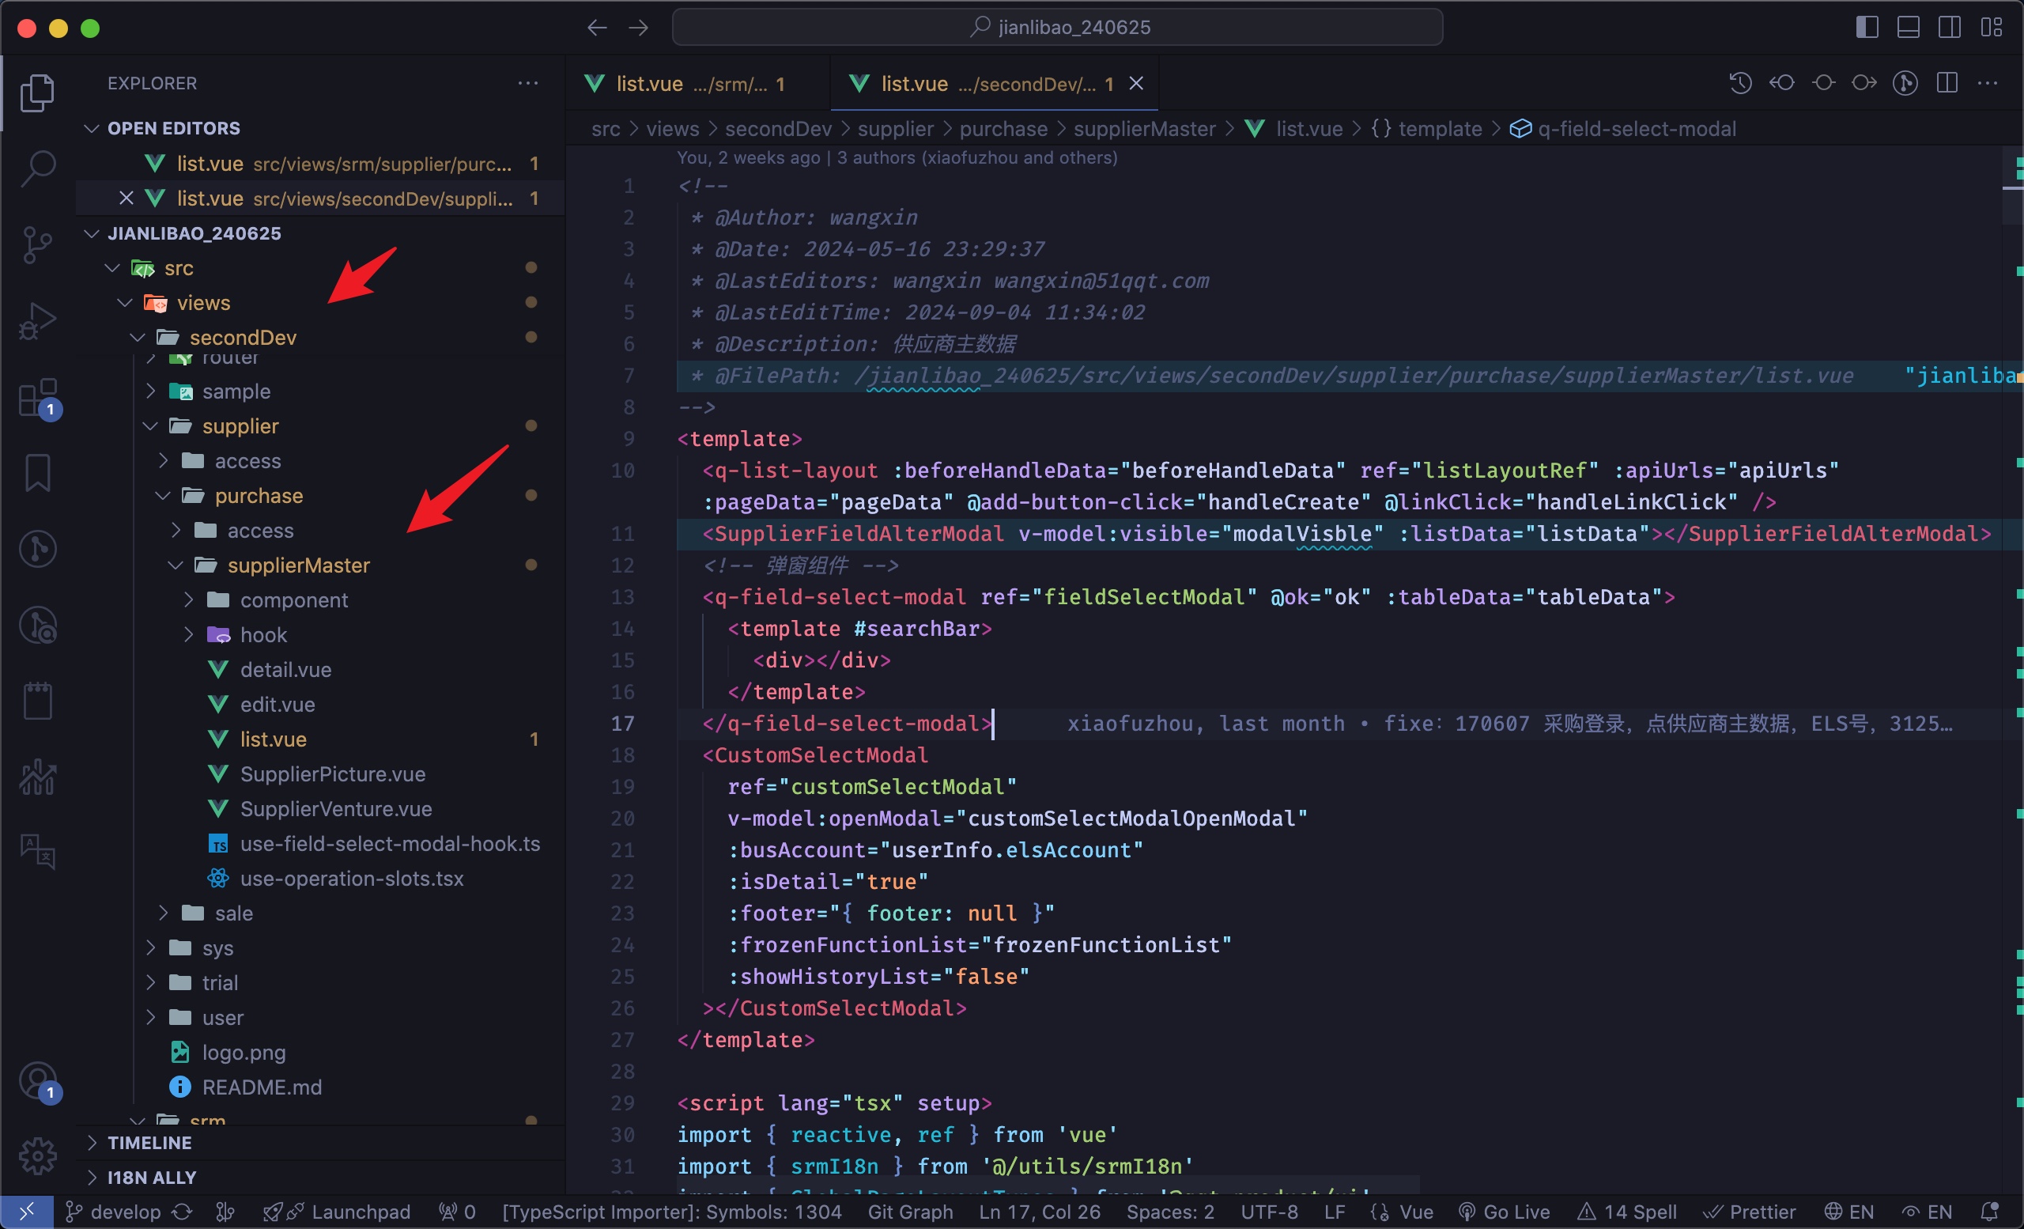
Task: Open Explorer views and more actions
Action: coord(528,83)
